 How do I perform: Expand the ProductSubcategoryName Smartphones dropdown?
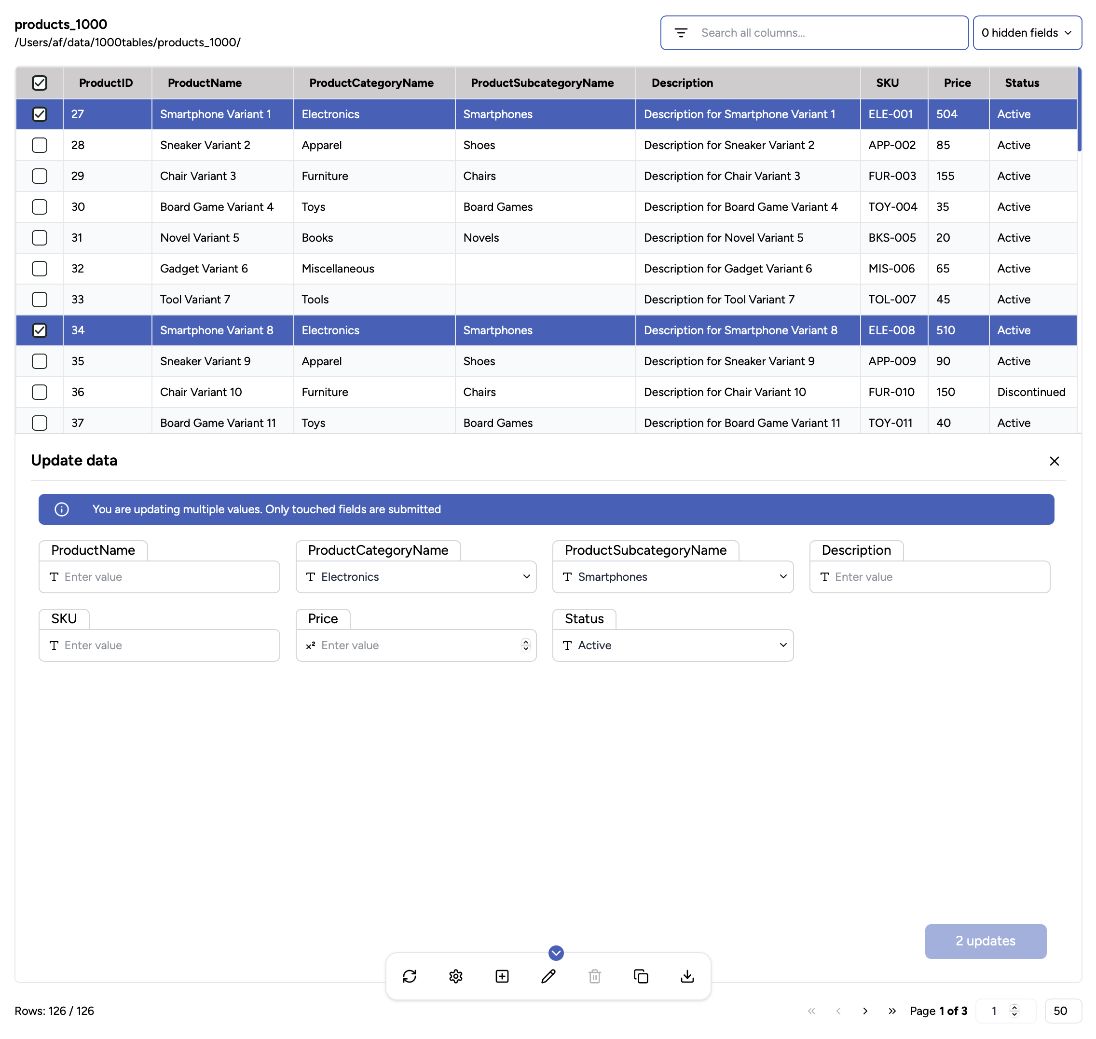[782, 576]
